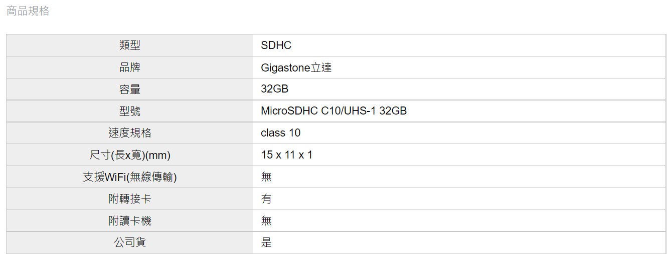Image resolution: width=667 pixels, height=254 pixels.
Task: Select the 支援WiFi(無線傳輸) label
Action: click(130, 177)
